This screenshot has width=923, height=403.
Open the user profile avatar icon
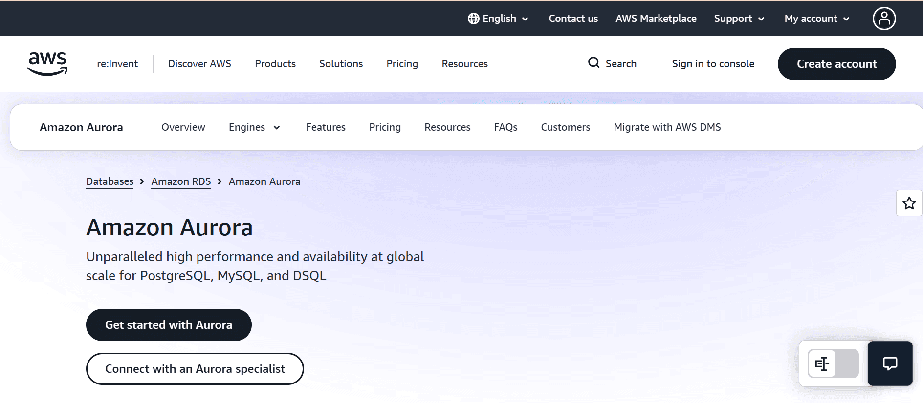884,19
